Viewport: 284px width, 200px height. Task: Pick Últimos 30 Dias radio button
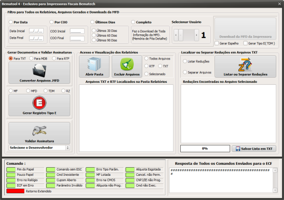click(94, 30)
